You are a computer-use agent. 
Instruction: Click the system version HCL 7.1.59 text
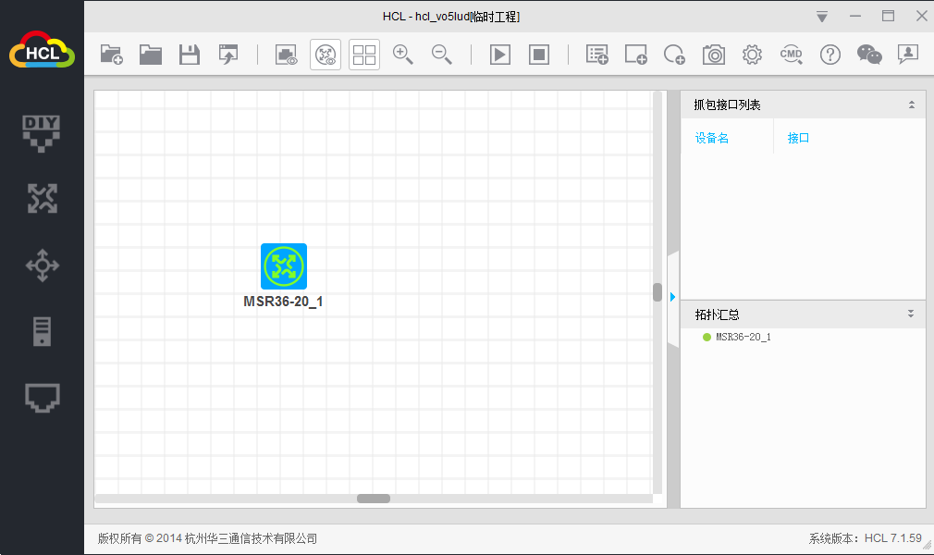point(865,538)
